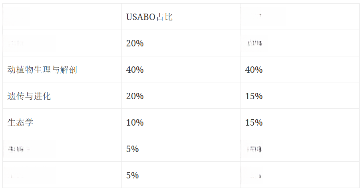Viewport: 362px width, 190px height.
Task: Click blurred header cell right of USABO占比
Action: click(x=300, y=17)
